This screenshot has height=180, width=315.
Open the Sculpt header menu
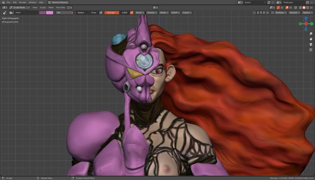43,7
